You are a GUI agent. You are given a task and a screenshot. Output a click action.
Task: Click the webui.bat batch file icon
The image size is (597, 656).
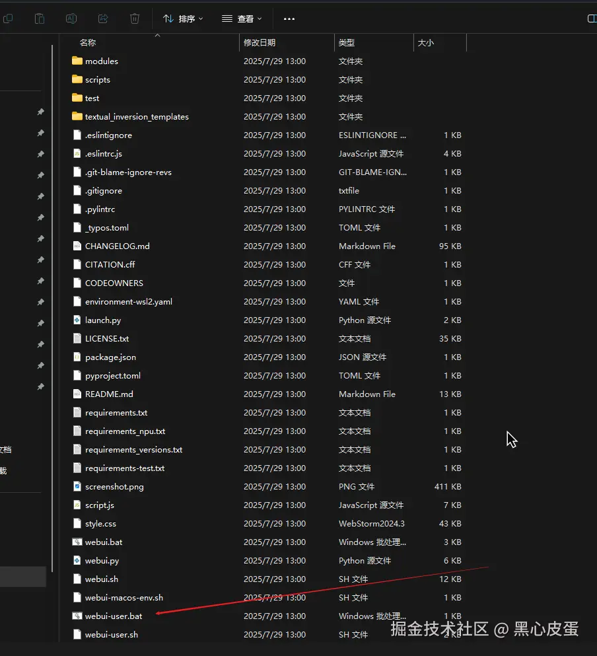(77, 542)
